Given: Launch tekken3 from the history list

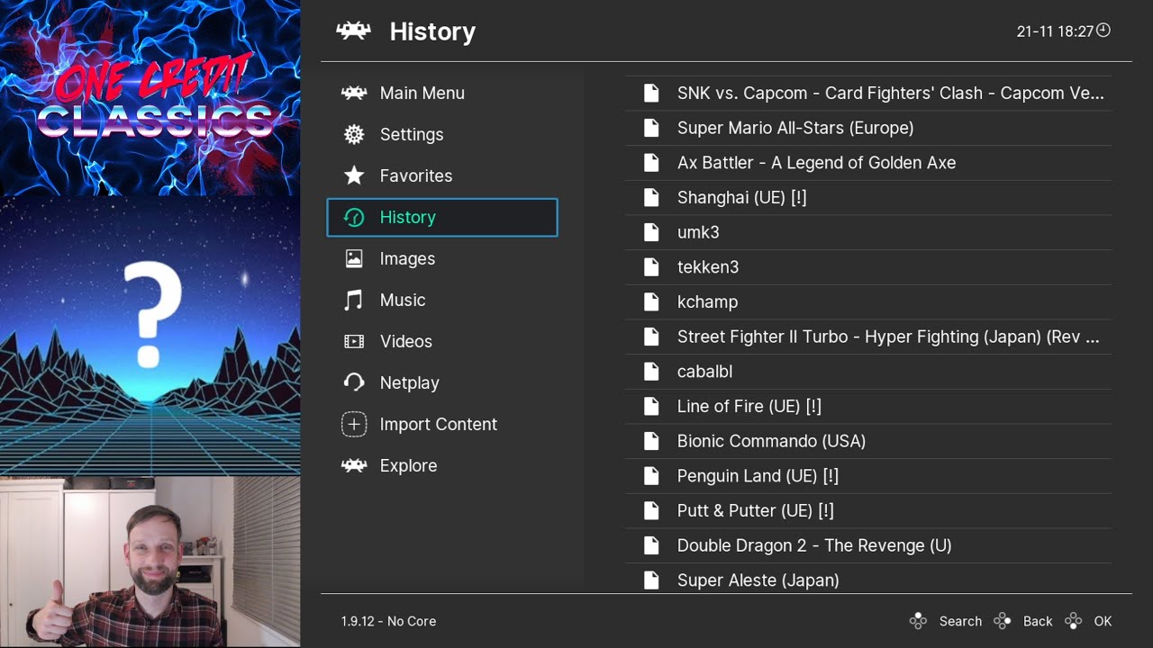Looking at the screenshot, I should pos(708,267).
